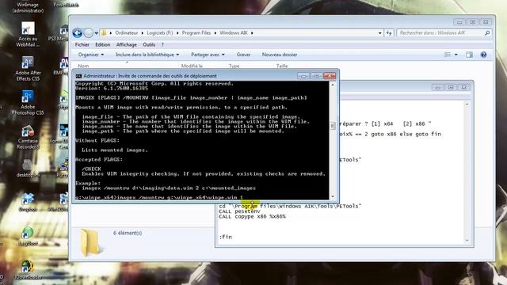
Task: Select Ordinateur in the address breadcrumb
Action: tap(127, 33)
